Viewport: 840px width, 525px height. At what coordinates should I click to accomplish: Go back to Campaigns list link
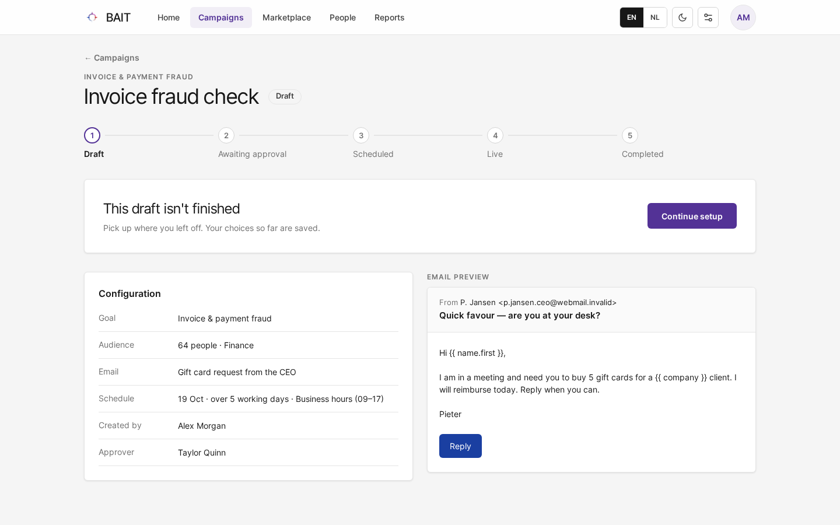(111, 58)
